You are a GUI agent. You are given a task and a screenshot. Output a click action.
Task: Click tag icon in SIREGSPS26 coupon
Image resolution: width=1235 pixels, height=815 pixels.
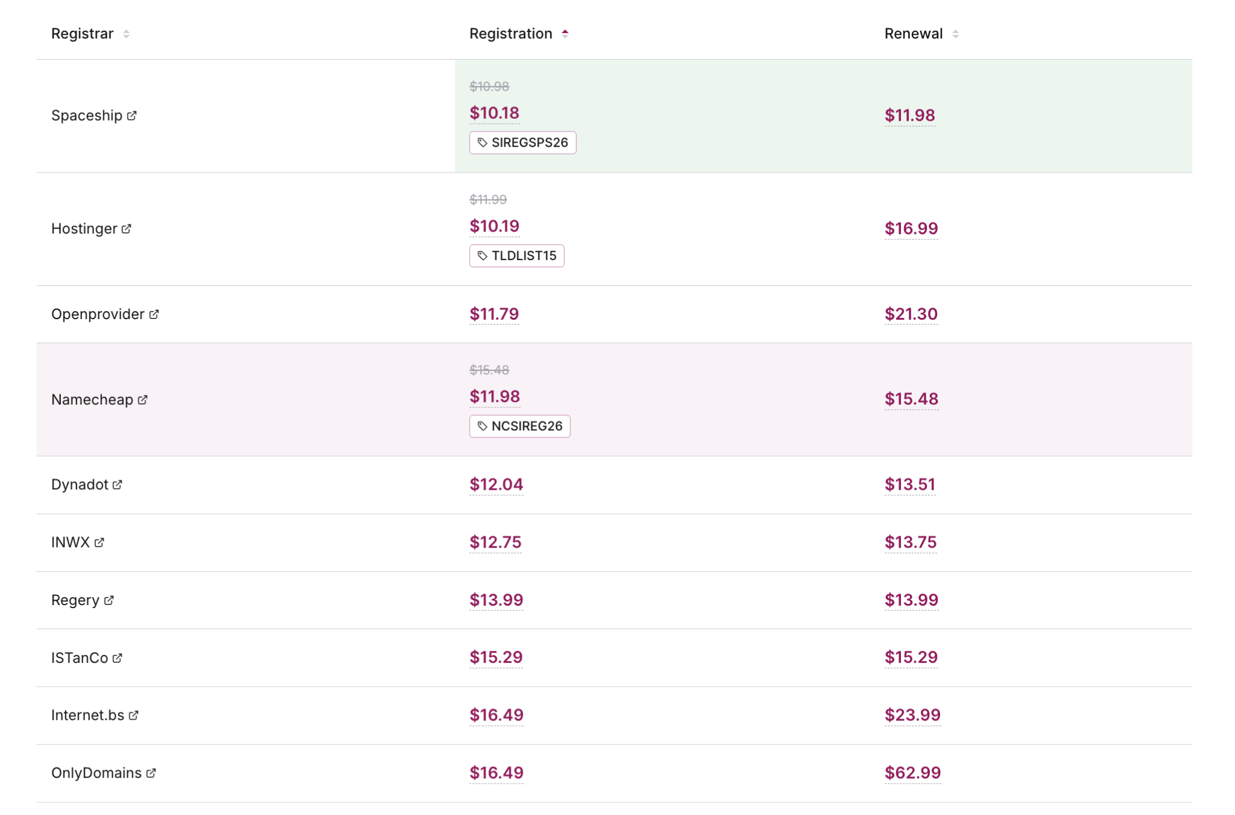tap(482, 142)
